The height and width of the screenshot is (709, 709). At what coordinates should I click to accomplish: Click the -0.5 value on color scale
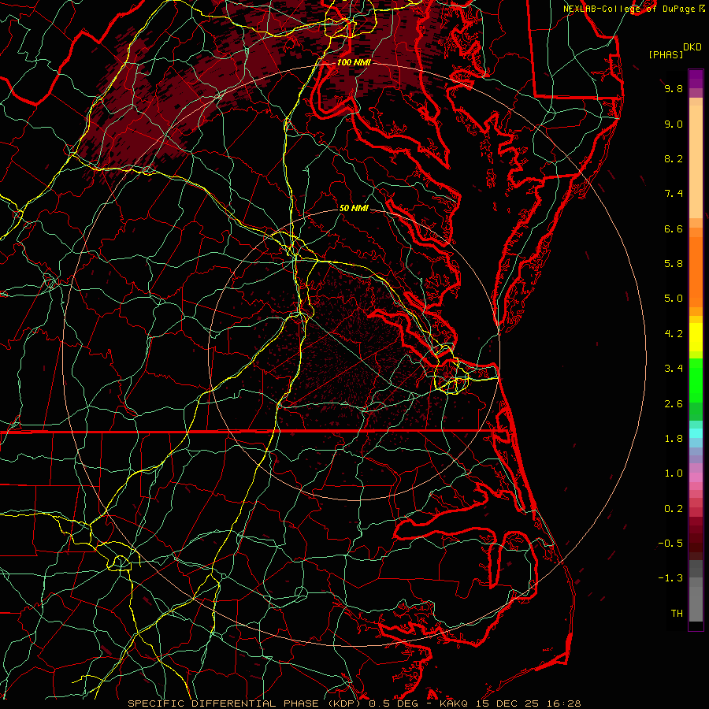coord(670,544)
